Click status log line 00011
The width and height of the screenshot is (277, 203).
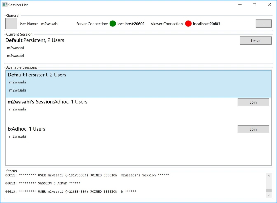coord(87,175)
